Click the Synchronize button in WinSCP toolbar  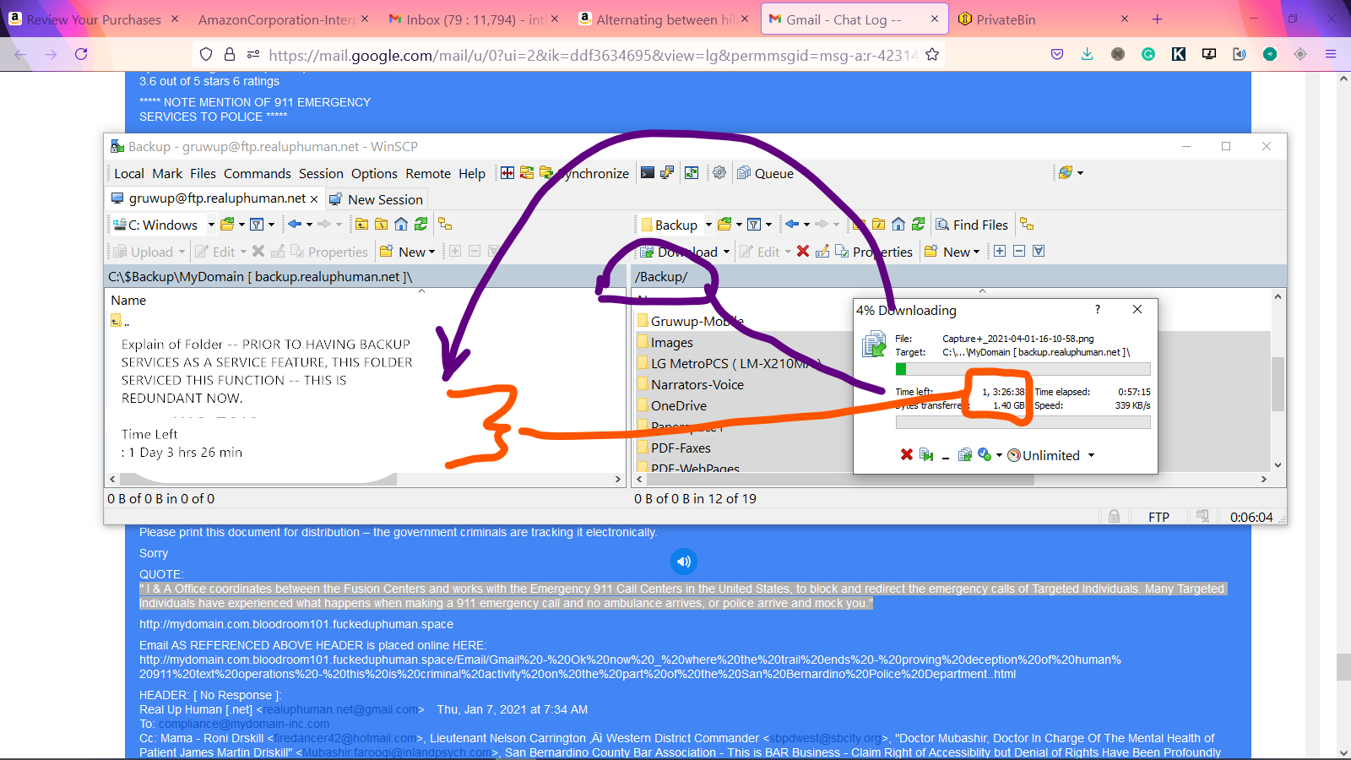[586, 173]
